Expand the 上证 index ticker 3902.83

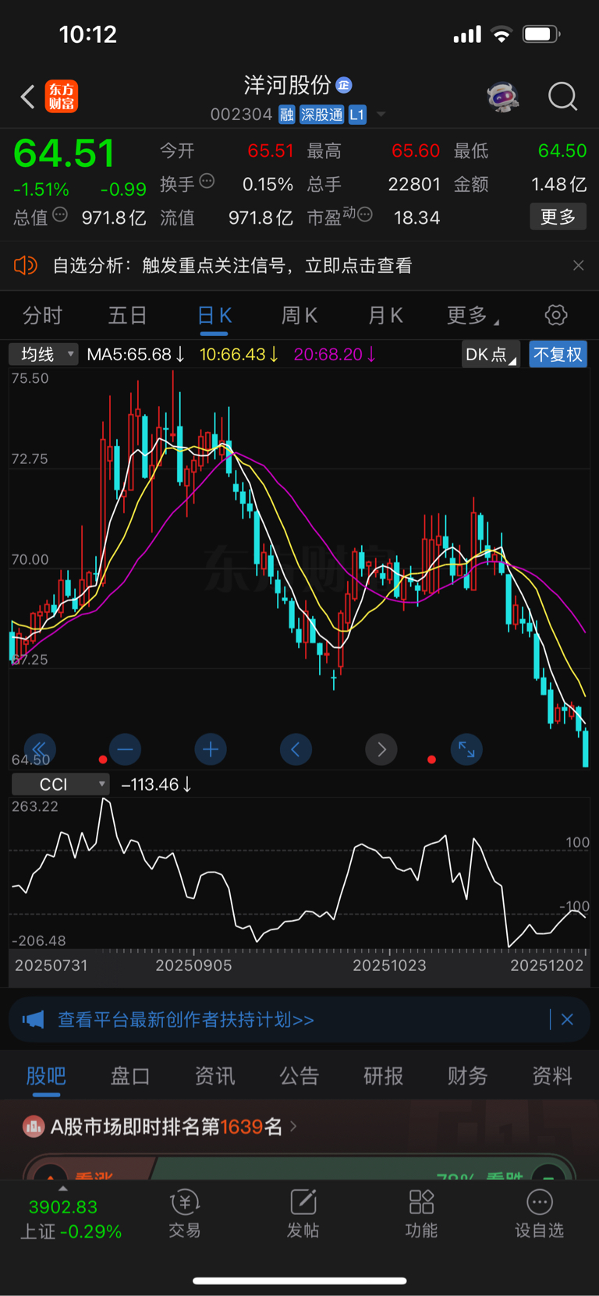[x=63, y=1207]
